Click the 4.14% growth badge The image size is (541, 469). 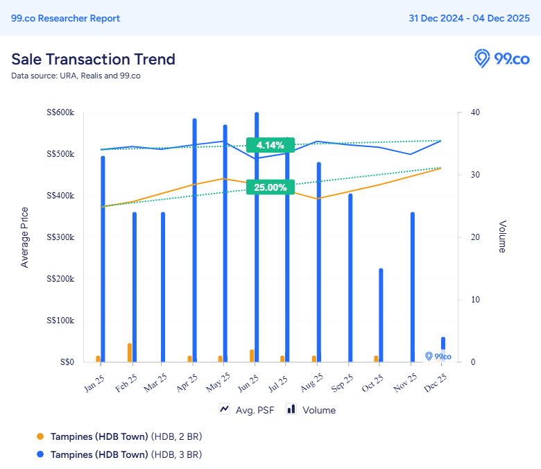pos(270,145)
